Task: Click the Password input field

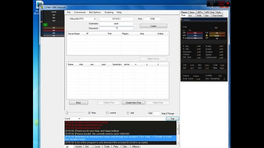Action: pos(116,28)
